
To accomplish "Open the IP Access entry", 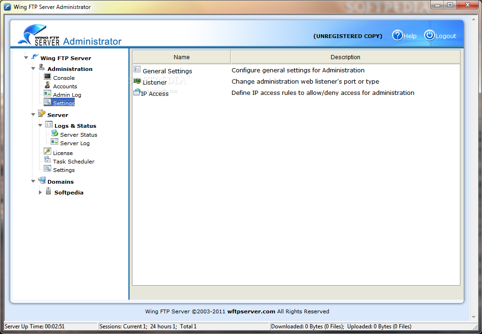I will point(155,93).
